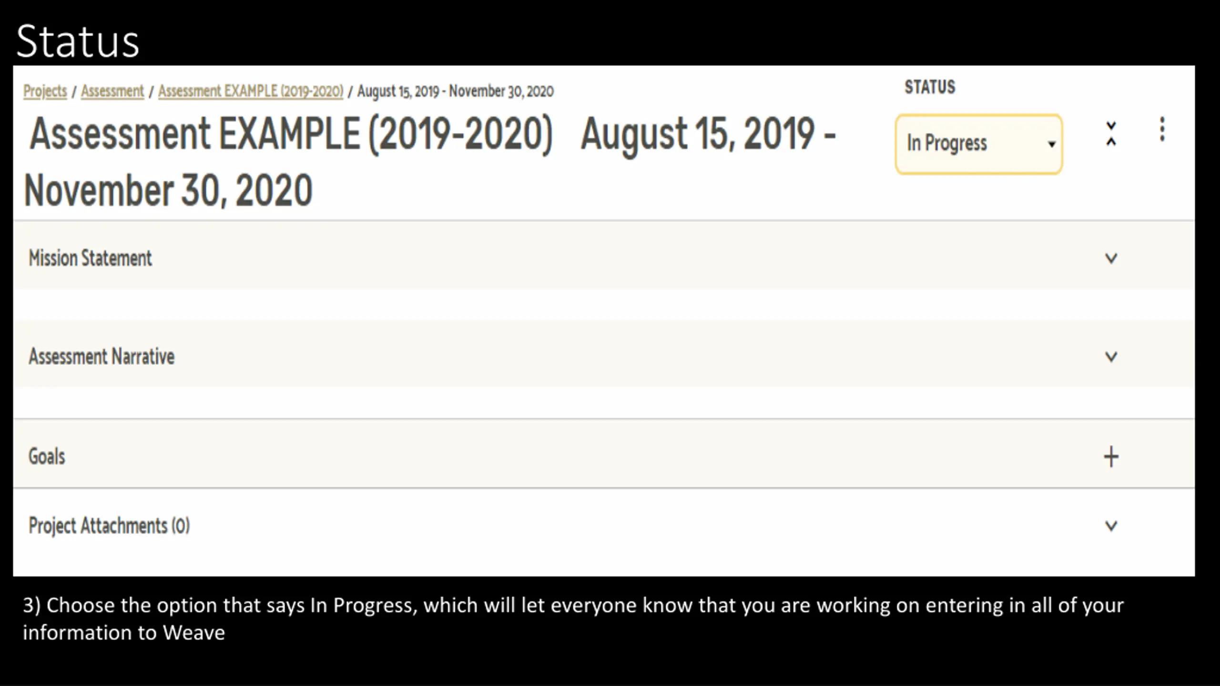The width and height of the screenshot is (1220, 686).
Task: Open the three-dot more options menu
Action: point(1162,129)
